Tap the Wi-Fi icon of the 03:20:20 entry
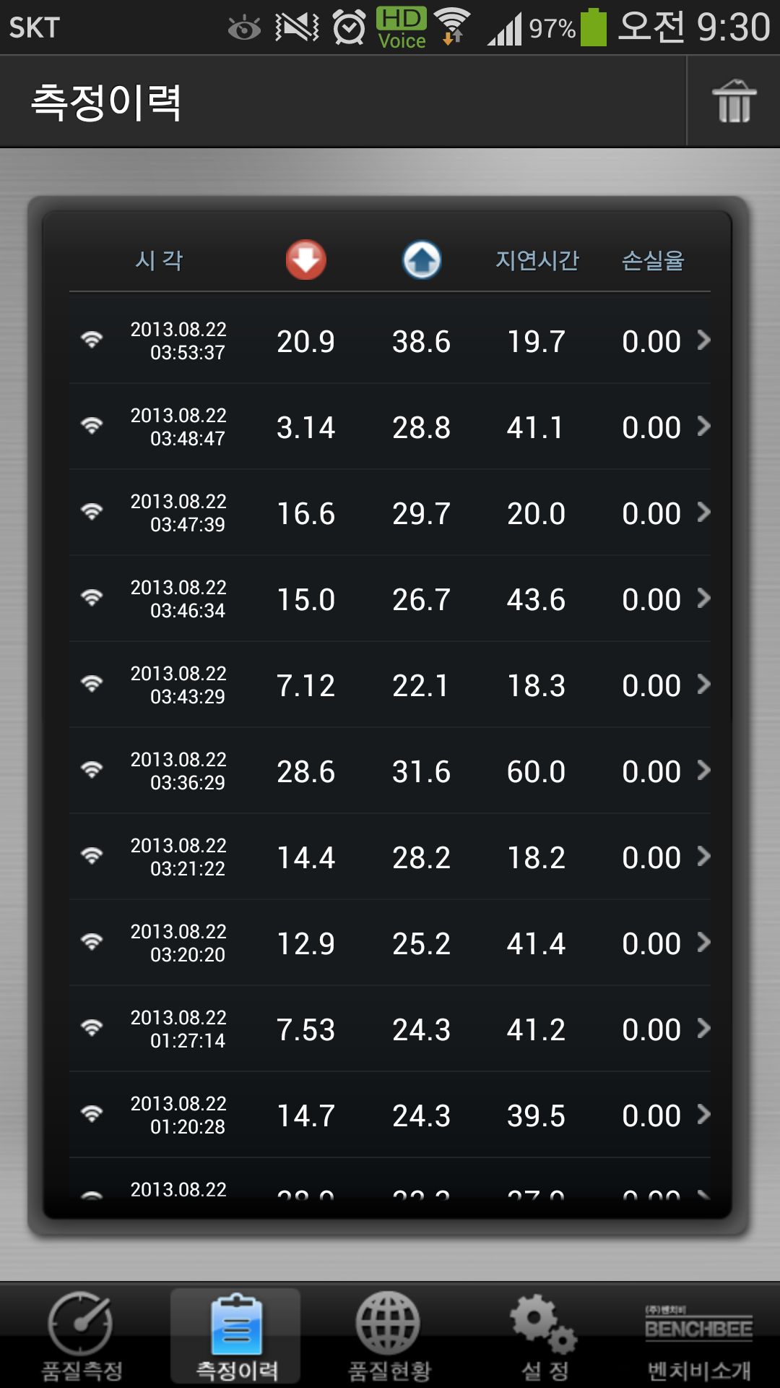Screen dimensions: 780x1388 (x=92, y=942)
